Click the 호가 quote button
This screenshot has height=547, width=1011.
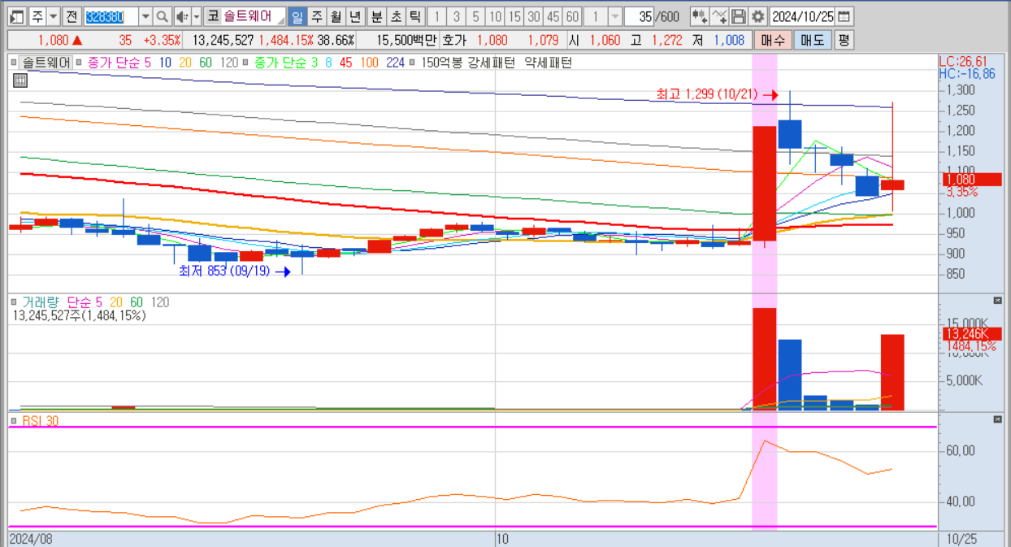tap(454, 40)
